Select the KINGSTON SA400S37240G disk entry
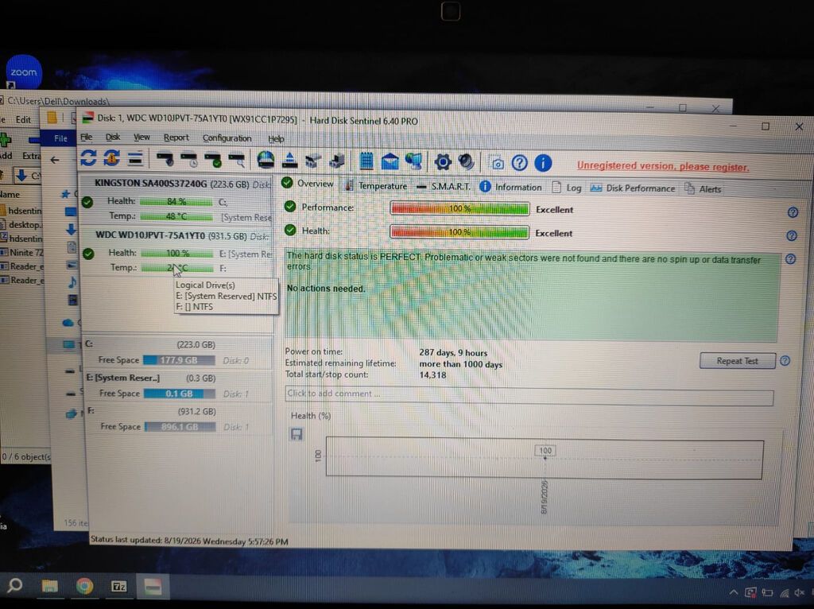 pyautogui.click(x=176, y=200)
